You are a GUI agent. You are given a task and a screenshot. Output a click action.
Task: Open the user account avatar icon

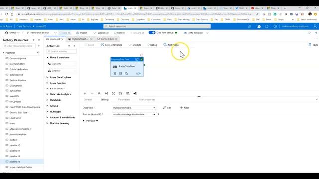pos(315,26)
